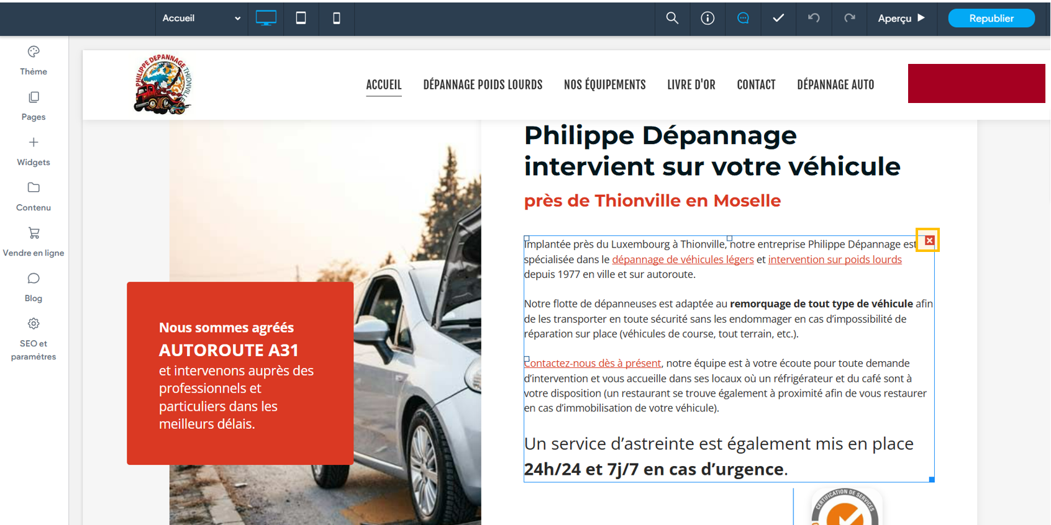Screen dimensions: 1051x525
Task: Switch to desktop preview mode
Action: pos(266,18)
